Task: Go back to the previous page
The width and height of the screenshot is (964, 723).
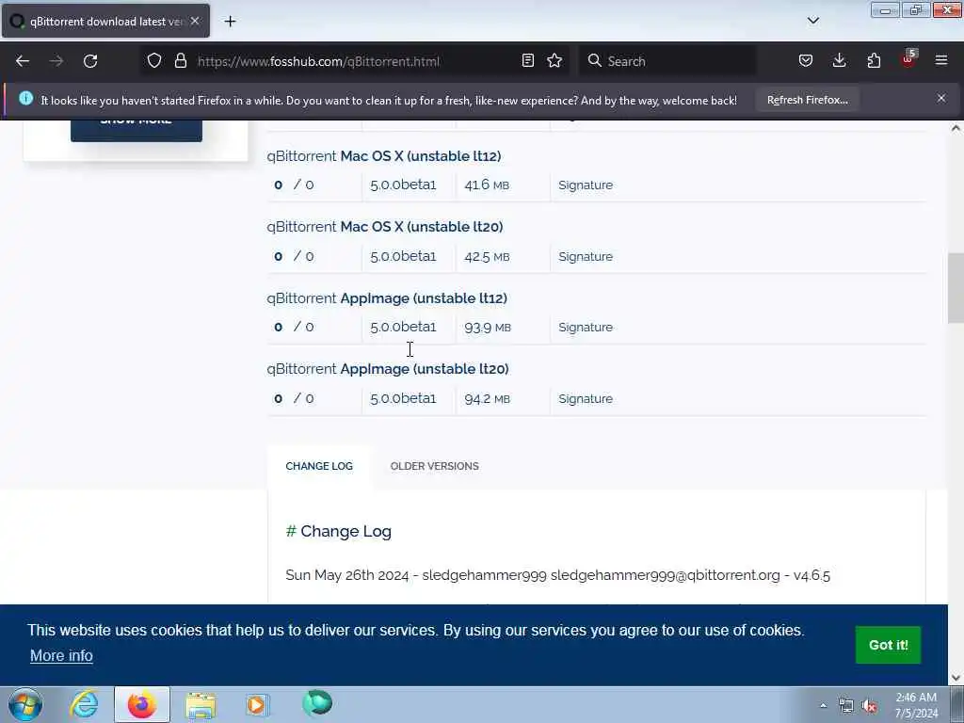Action: (23, 61)
